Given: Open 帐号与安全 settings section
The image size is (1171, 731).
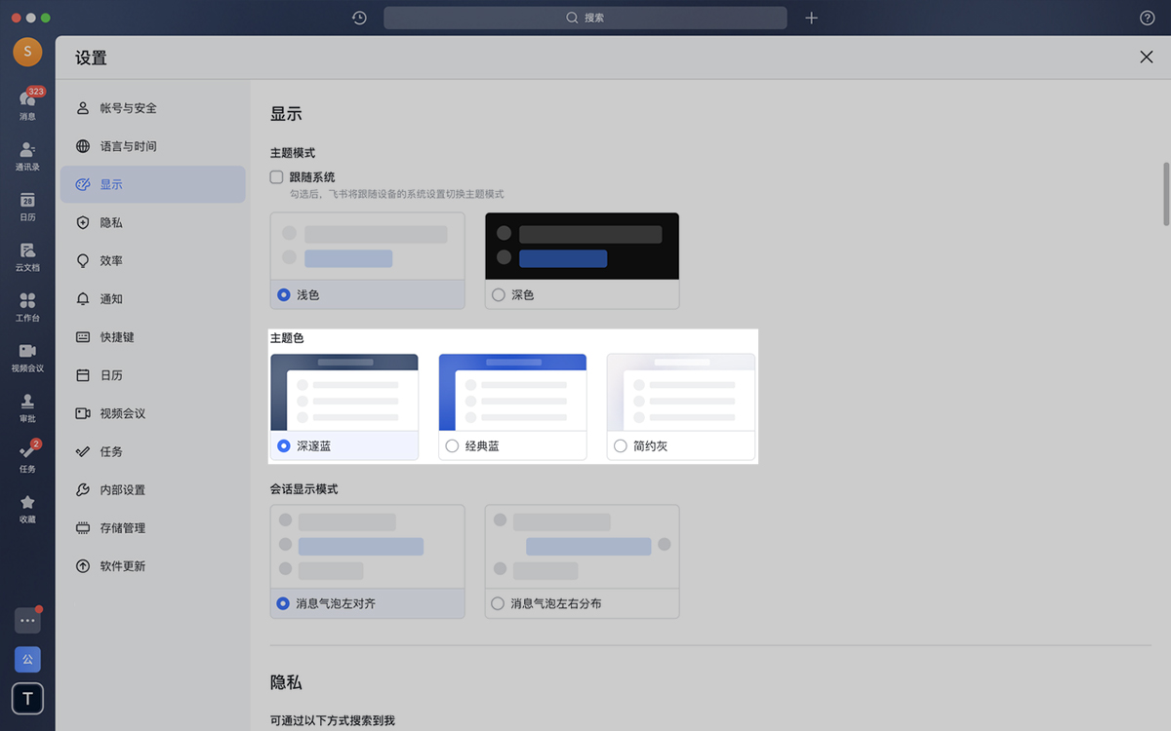Looking at the screenshot, I should (128, 108).
